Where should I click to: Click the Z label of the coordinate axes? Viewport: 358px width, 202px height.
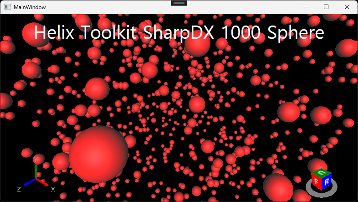pos(19,189)
